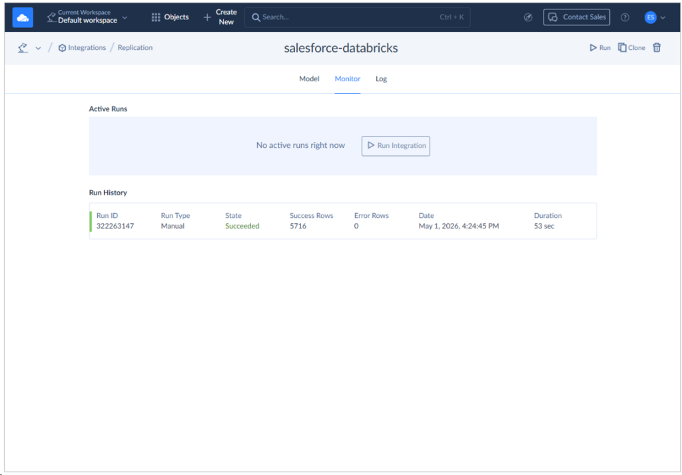Click the salesforce-databricks title
Screen dimensions: 682x475
pyautogui.click(x=341, y=48)
